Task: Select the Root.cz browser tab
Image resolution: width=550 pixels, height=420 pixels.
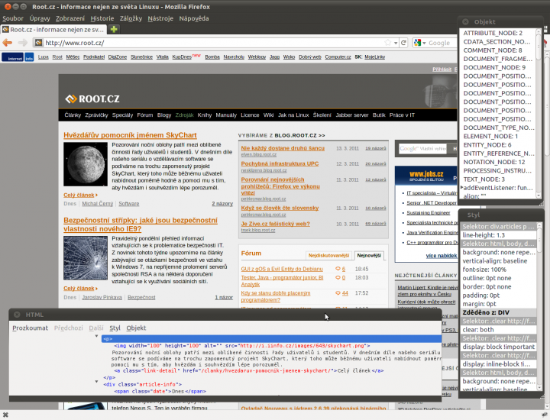Action: pos(53,30)
